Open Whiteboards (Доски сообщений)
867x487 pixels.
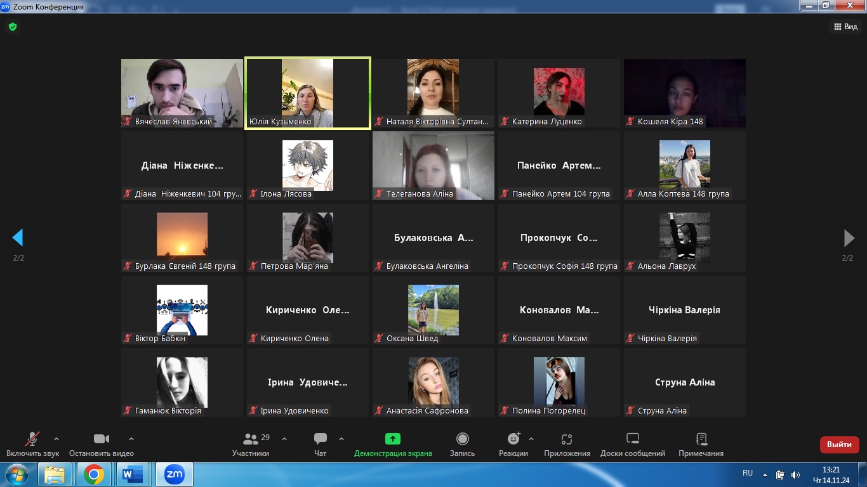coord(632,439)
